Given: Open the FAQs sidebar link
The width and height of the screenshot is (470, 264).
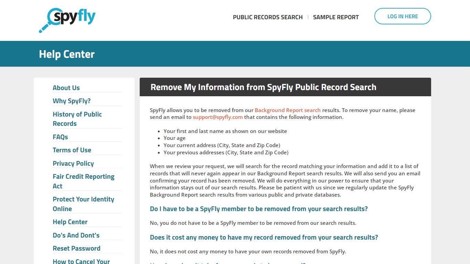Looking at the screenshot, I should tap(60, 137).
